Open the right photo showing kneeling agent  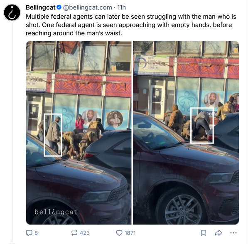186,133
